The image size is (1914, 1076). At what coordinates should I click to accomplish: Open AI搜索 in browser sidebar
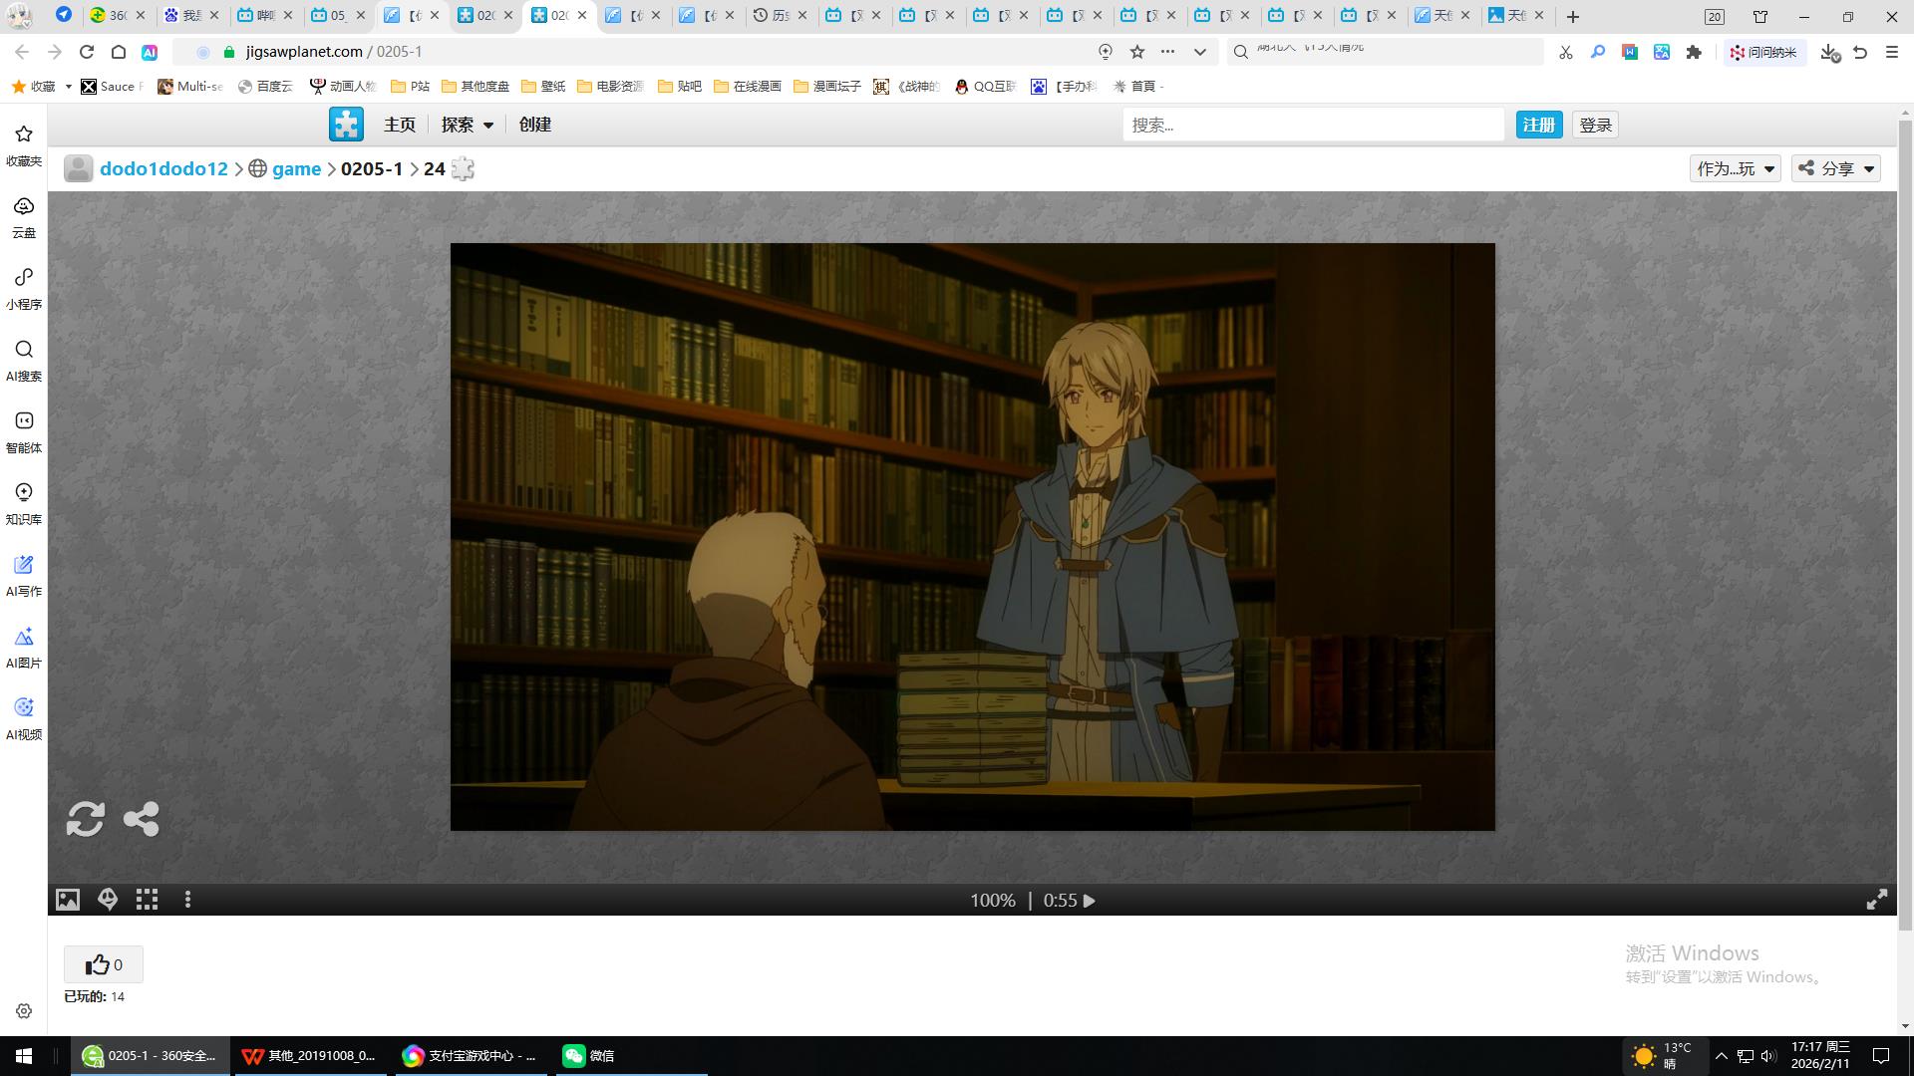pos(24,360)
